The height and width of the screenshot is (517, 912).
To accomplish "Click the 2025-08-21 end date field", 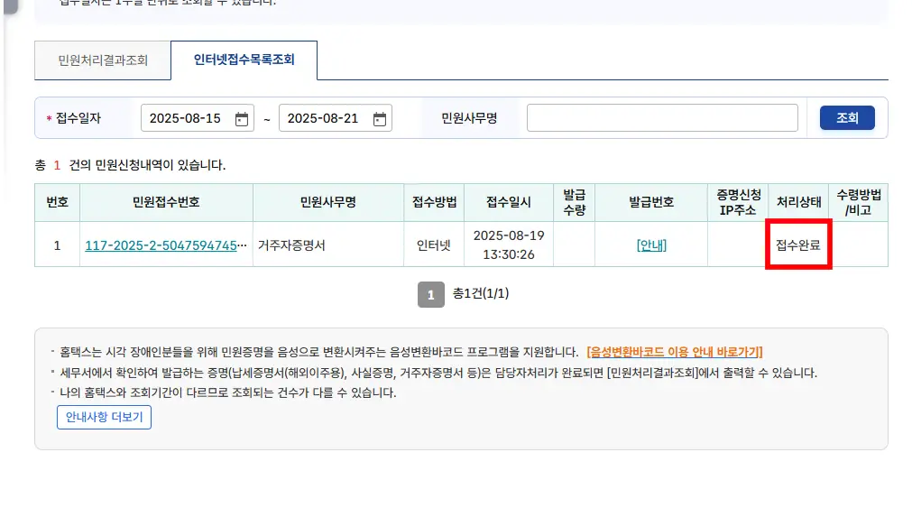I will 323,119.
